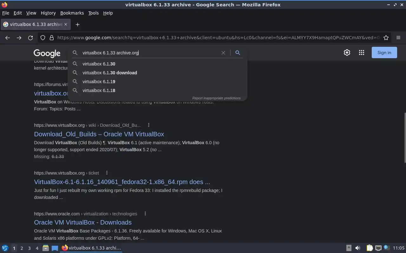This screenshot has height=253, width=406.
Task: Open the volume control in tray
Action: (358, 248)
